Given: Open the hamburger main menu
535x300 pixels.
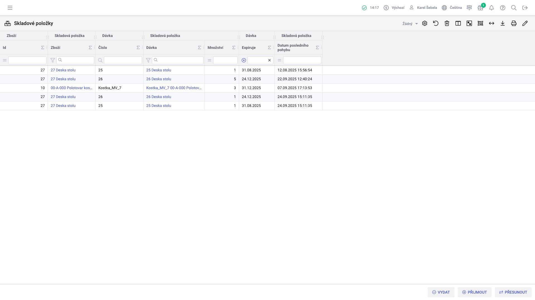Looking at the screenshot, I should tap(10, 8).
